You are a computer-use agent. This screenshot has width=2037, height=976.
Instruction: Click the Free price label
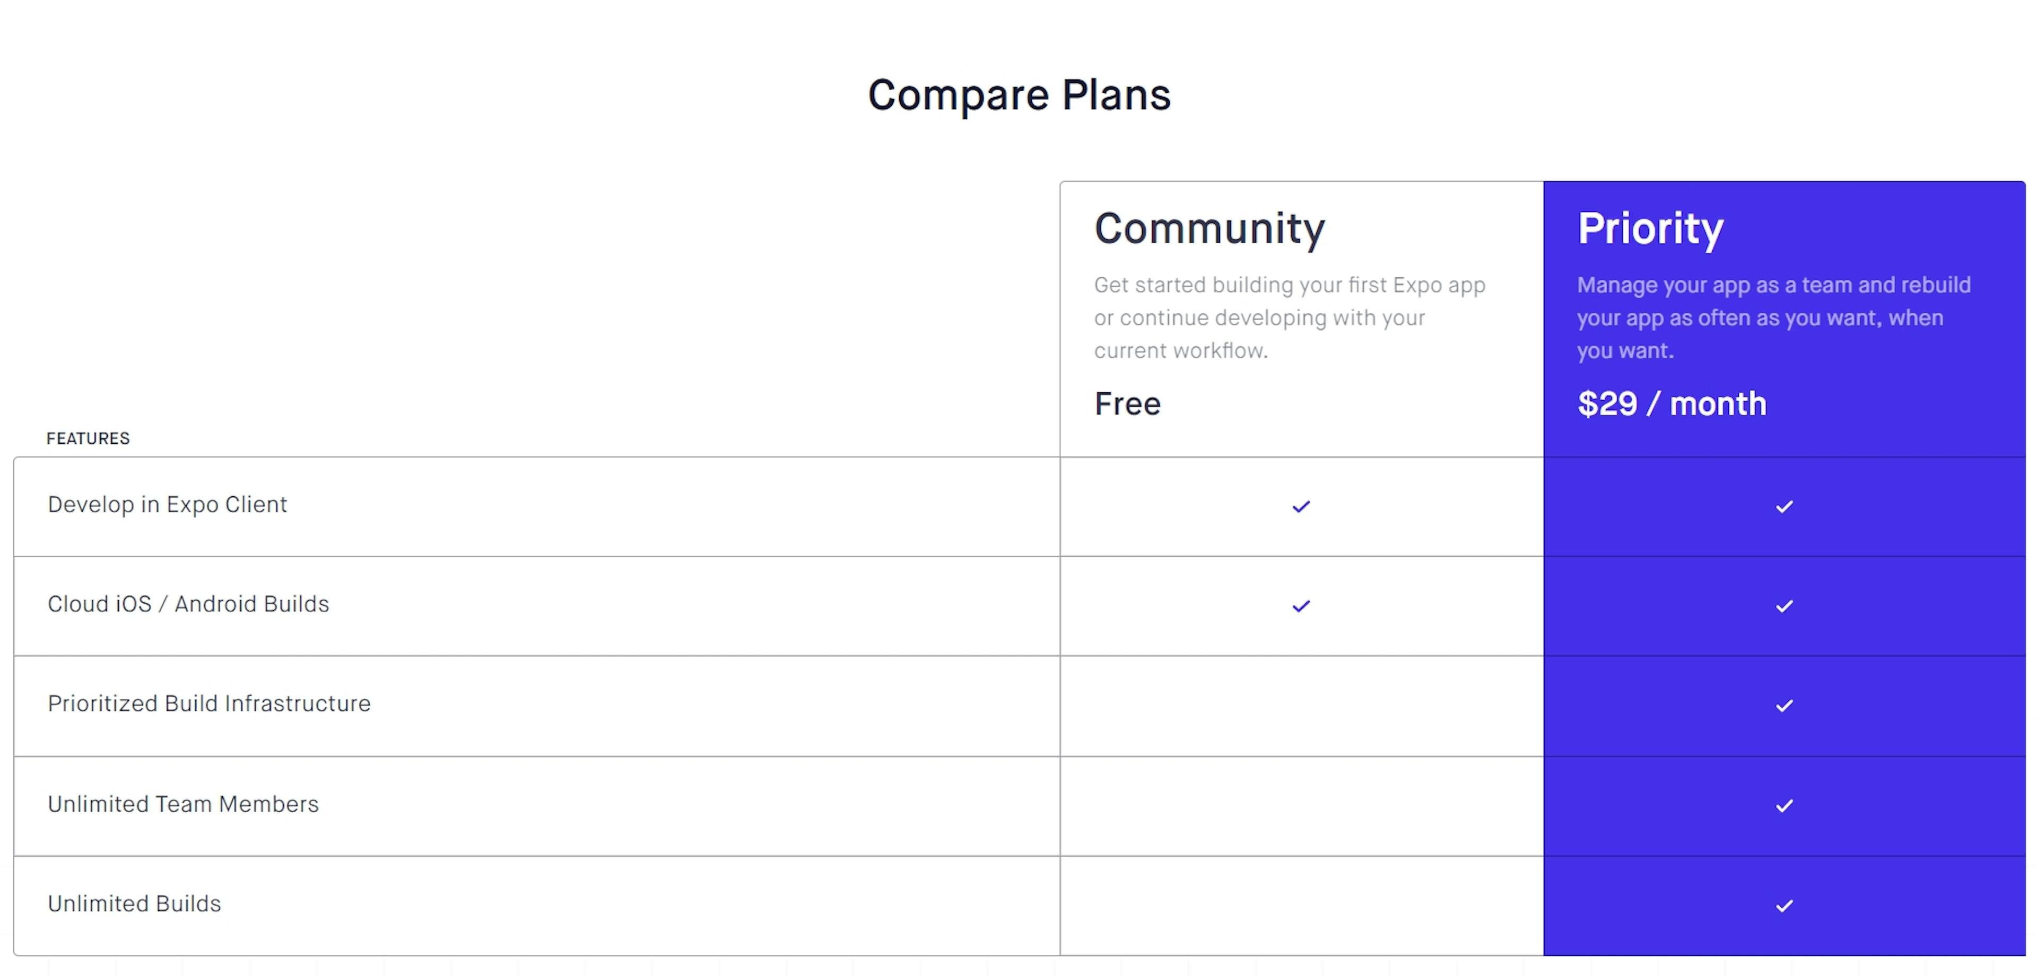1128,404
